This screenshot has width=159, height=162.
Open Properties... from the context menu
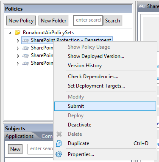pos(105,154)
